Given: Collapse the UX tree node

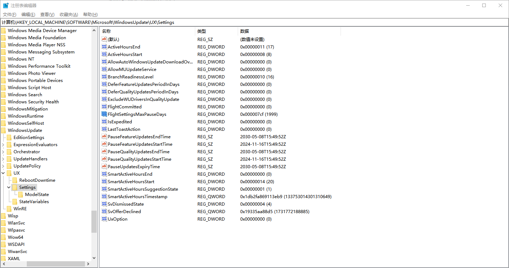Looking at the screenshot, I should 3,173.
